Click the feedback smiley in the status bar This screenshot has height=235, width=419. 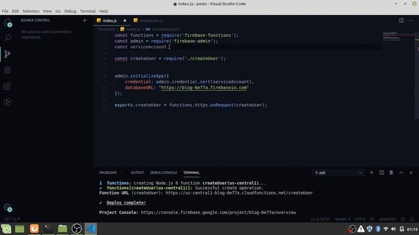click(x=403, y=219)
